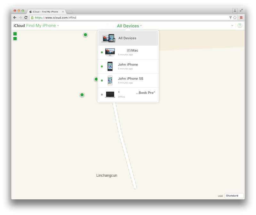Viewport: 256px width, 215px height.
Task: Select the John iPhone device entry
Action: pos(128,66)
